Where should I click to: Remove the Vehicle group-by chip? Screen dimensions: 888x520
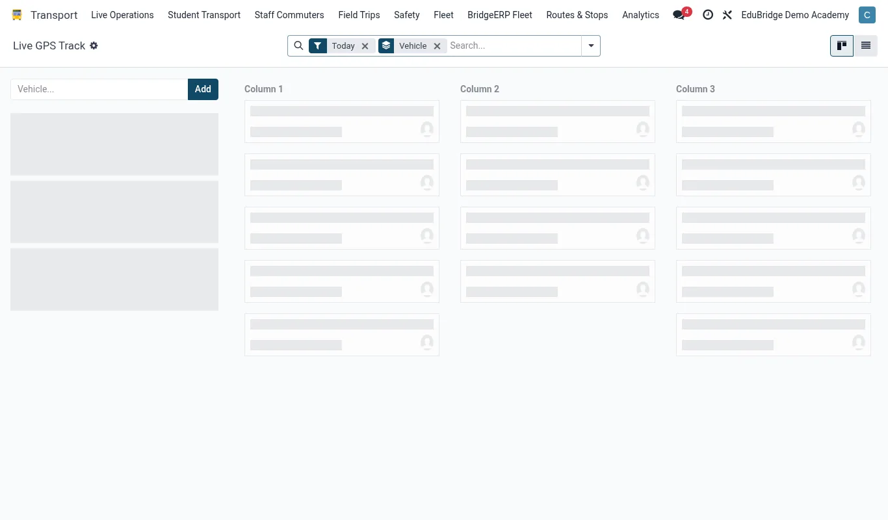437,46
